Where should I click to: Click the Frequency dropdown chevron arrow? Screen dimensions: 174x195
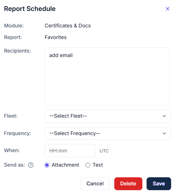pos(164,133)
